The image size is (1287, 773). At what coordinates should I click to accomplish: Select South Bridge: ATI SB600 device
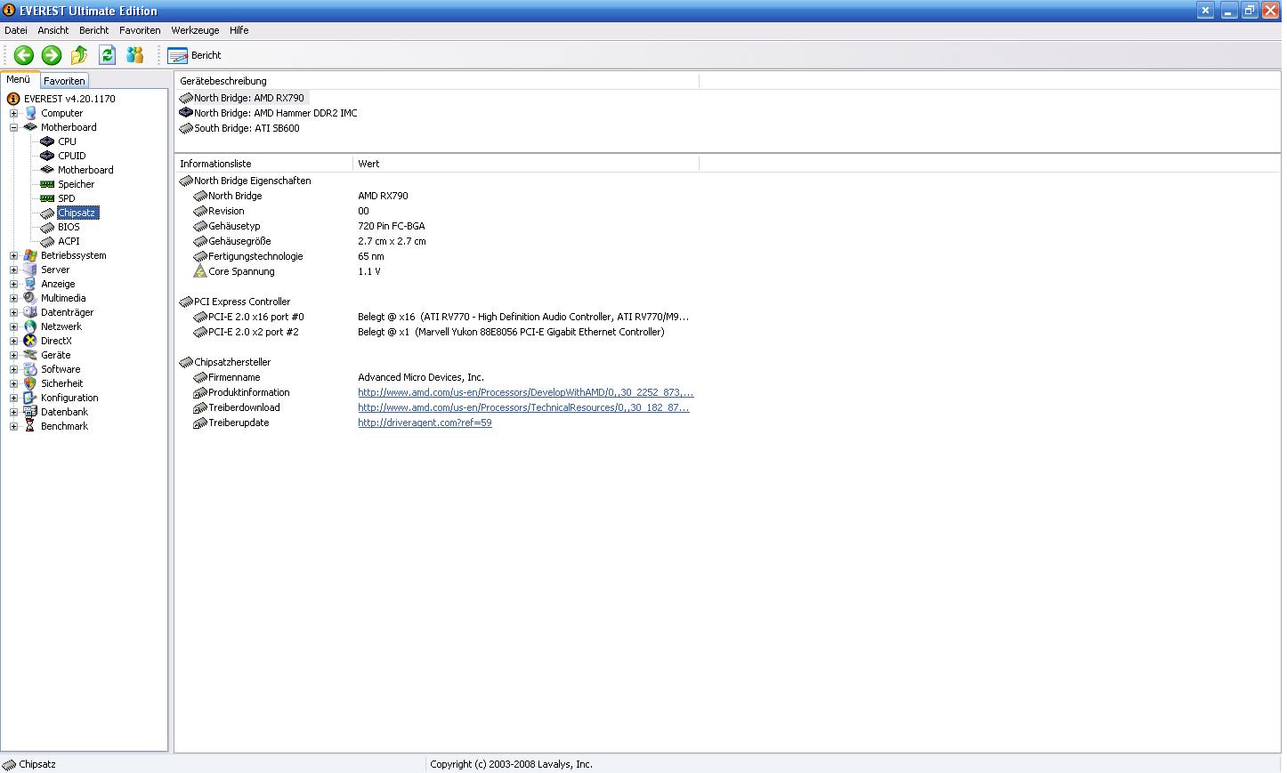coord(247,128)
